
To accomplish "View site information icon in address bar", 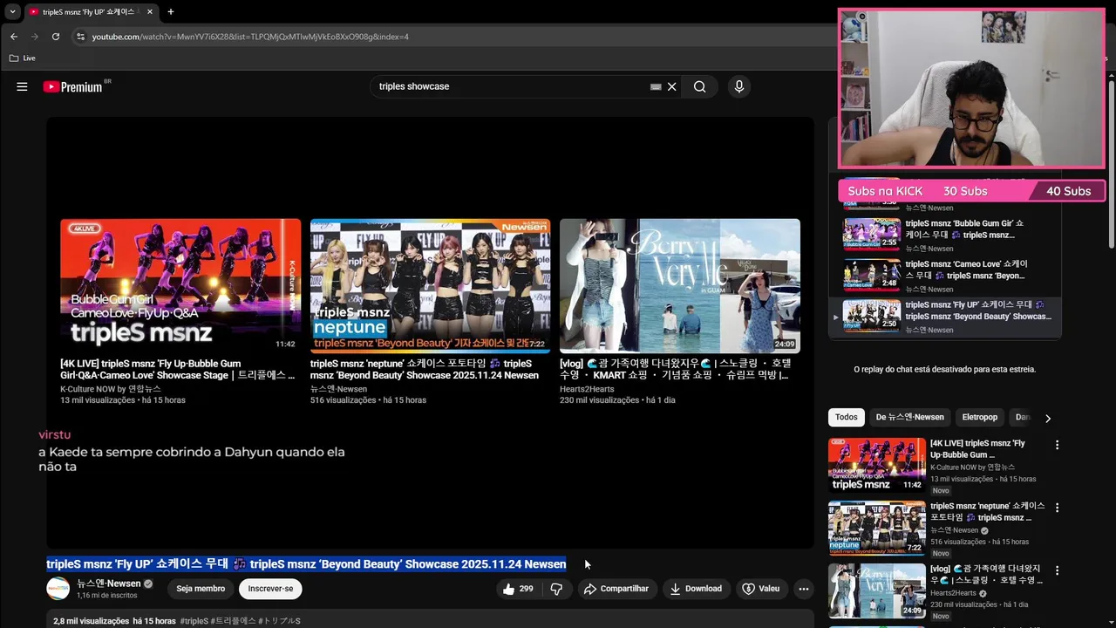I will coord(80,37).
